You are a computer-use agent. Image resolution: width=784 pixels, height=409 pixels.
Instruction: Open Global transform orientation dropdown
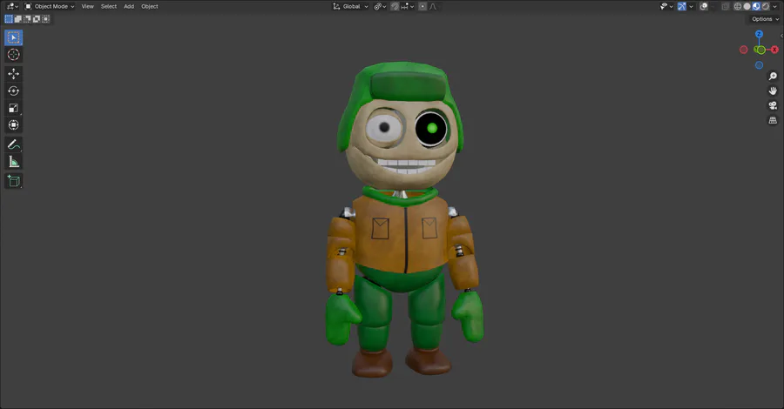[x=350, y=6]
